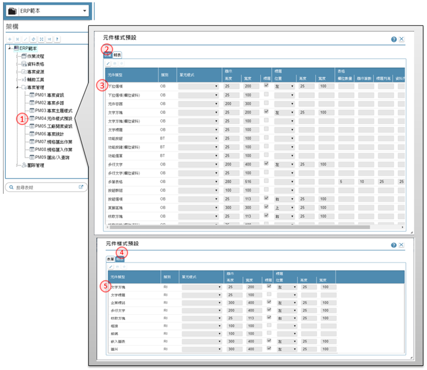Switch to the 報表 tab in the upper panel
This screenshot has width=427, height=370.
118,55
